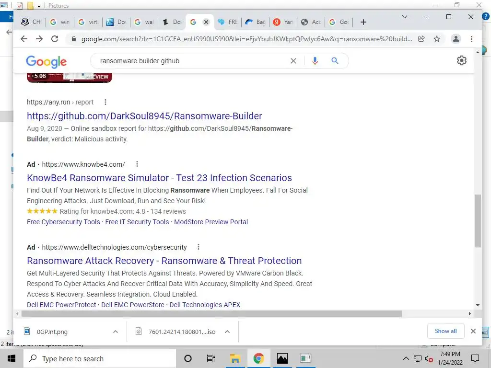
Task: Open 'Dell Technologies APEX' sitelink
Action: [x=205, y=305]
